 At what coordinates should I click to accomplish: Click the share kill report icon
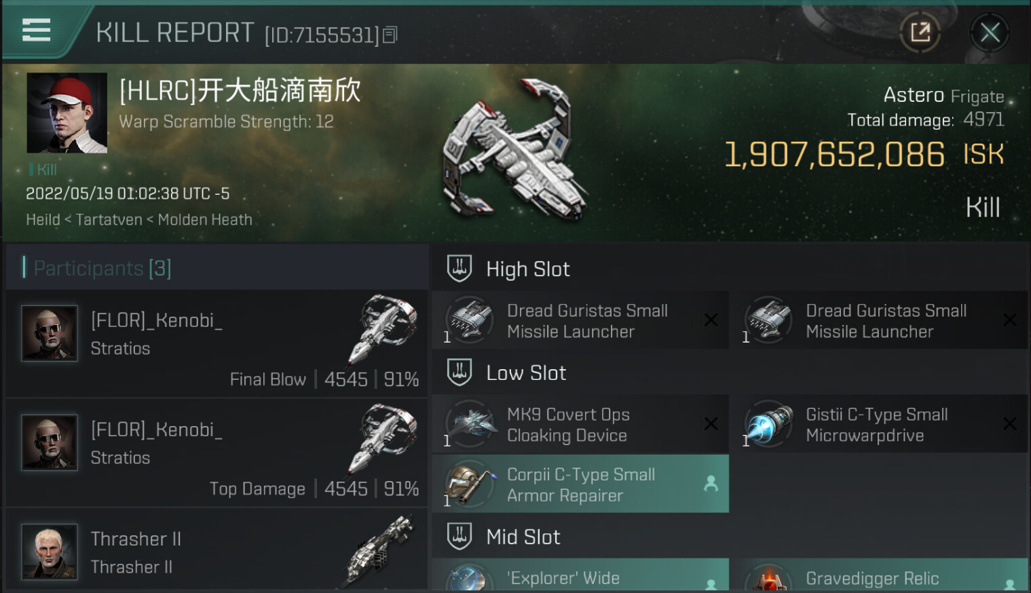pos(920,33)
